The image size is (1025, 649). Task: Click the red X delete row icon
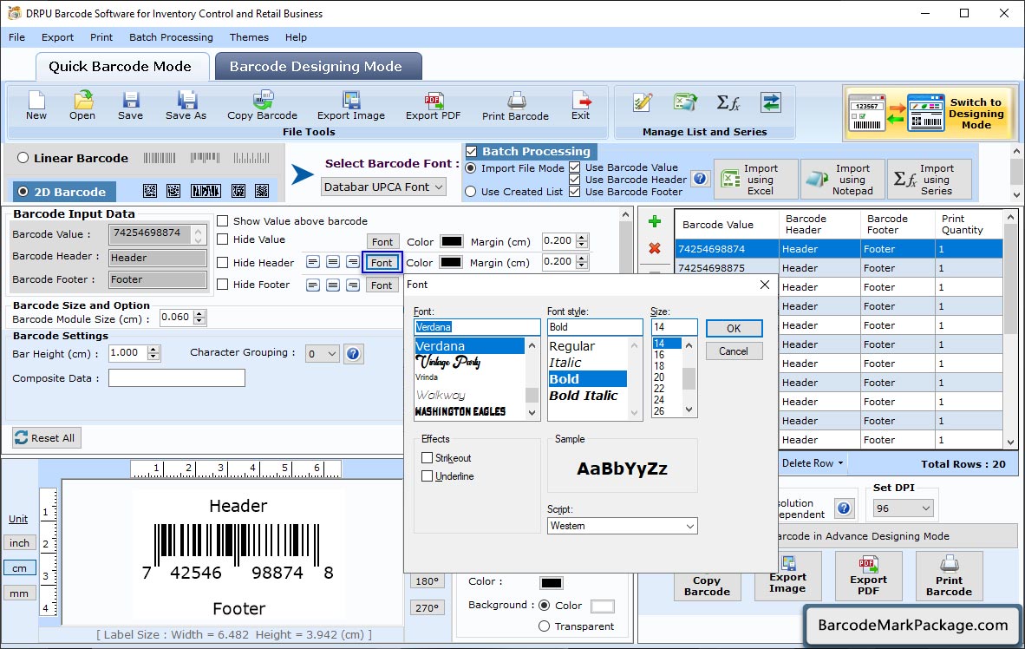pos(655,249)
